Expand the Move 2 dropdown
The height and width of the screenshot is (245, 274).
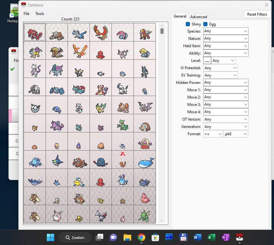[226, 97]
